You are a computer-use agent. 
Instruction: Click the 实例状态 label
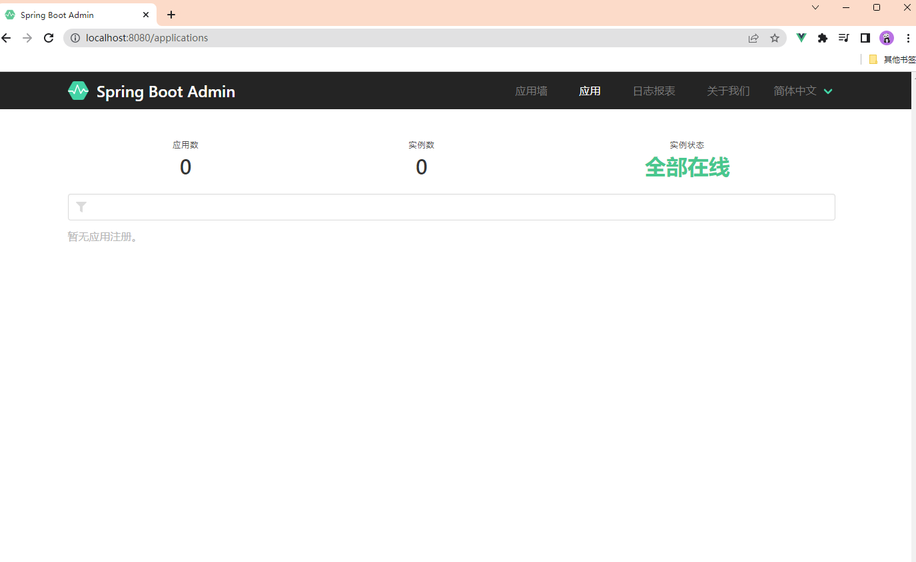pyautogui.click(x=687, y=144)
